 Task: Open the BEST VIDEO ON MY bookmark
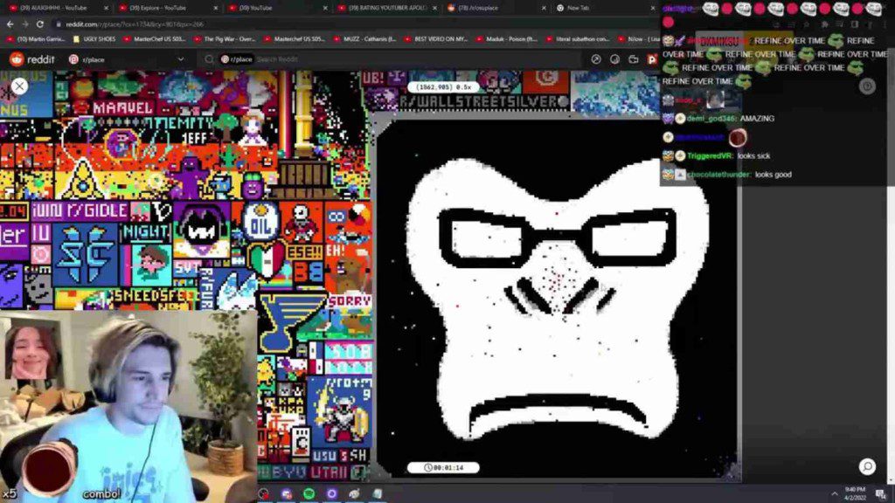435,38
